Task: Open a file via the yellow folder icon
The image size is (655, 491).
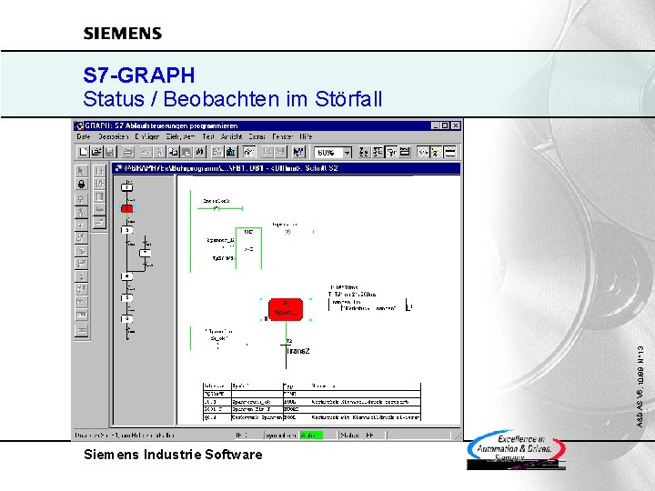Action: click(x=96, y=152)
